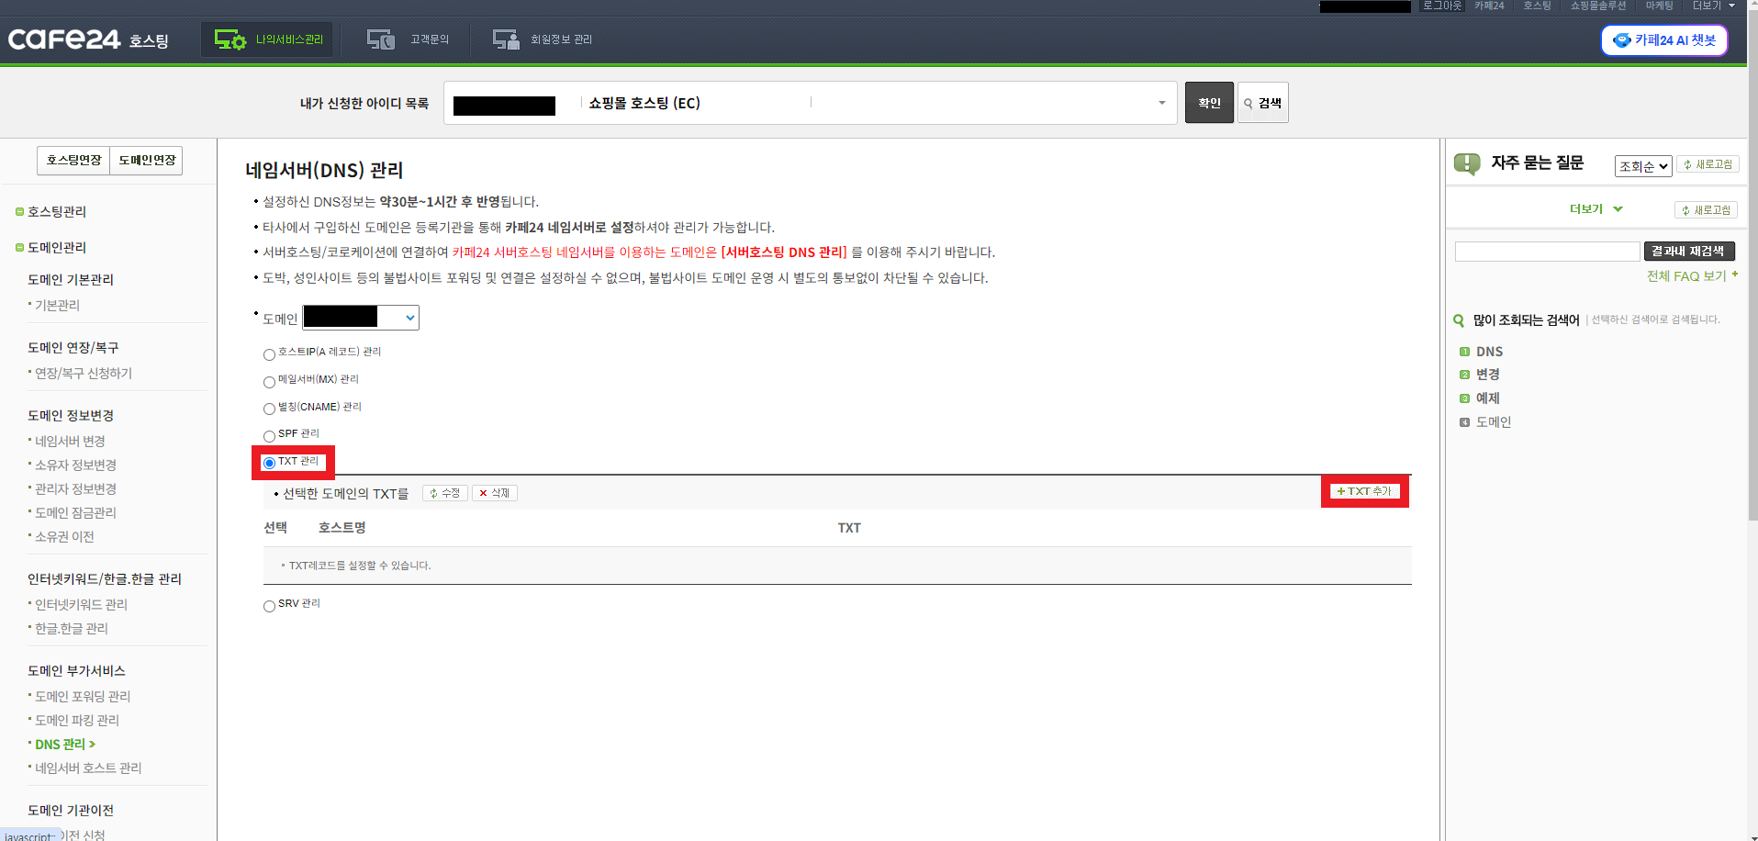Open the 쇼핑몰솔루션 top link

point(1597,6)
